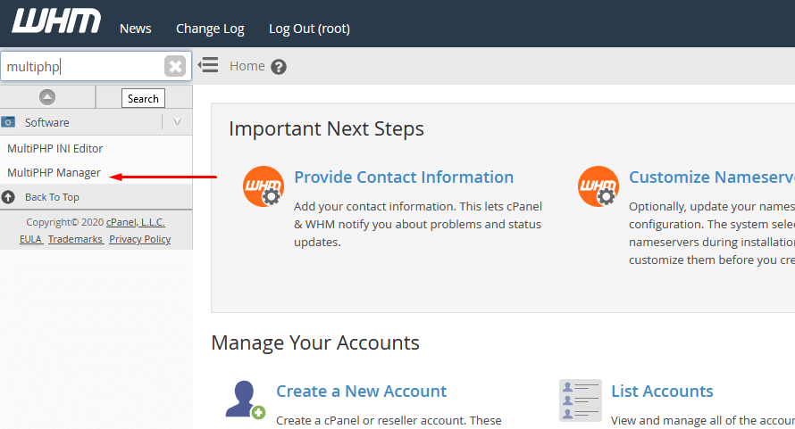Click the Software category icon

coord(8,122)
